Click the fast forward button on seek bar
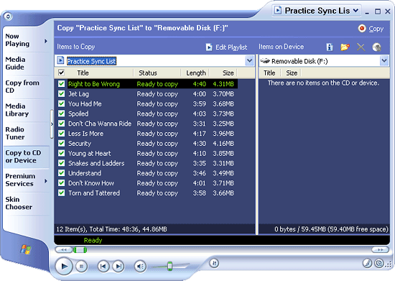Screen dimensions: 395x281 pos(380,249)
